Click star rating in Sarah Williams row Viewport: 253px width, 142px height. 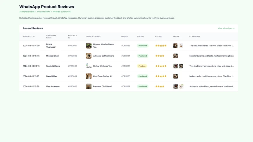click(x=161, y=66)
